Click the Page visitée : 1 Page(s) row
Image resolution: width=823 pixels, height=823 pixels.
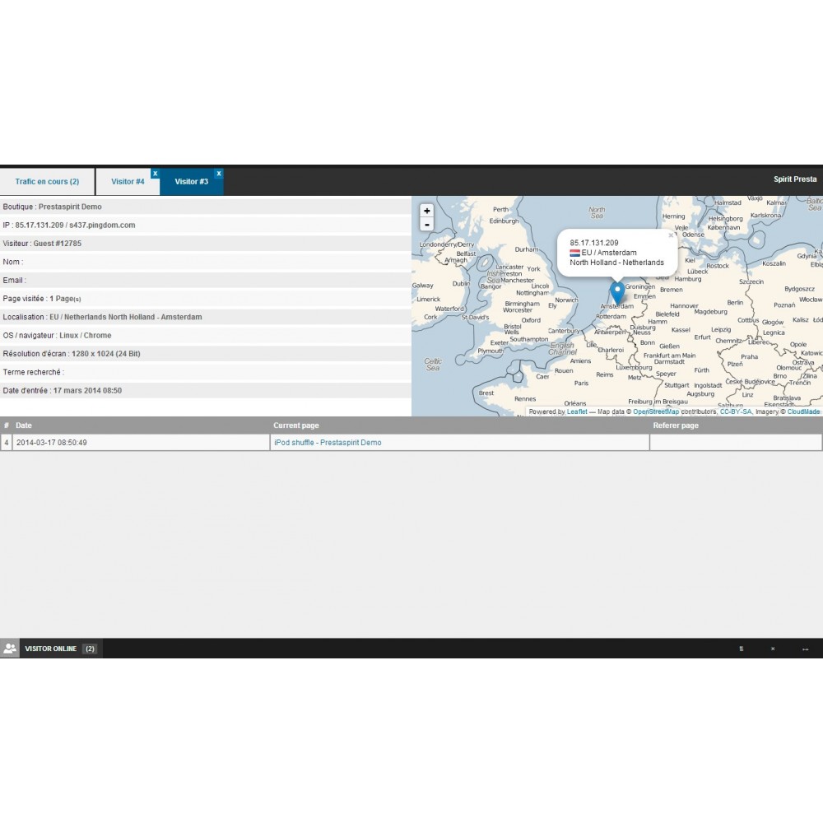click(x=205, y=299)
